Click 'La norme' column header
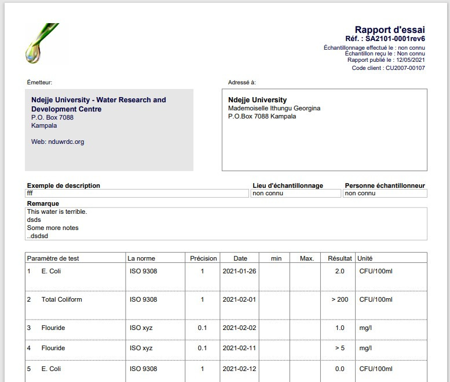 [x=141, y=258]
